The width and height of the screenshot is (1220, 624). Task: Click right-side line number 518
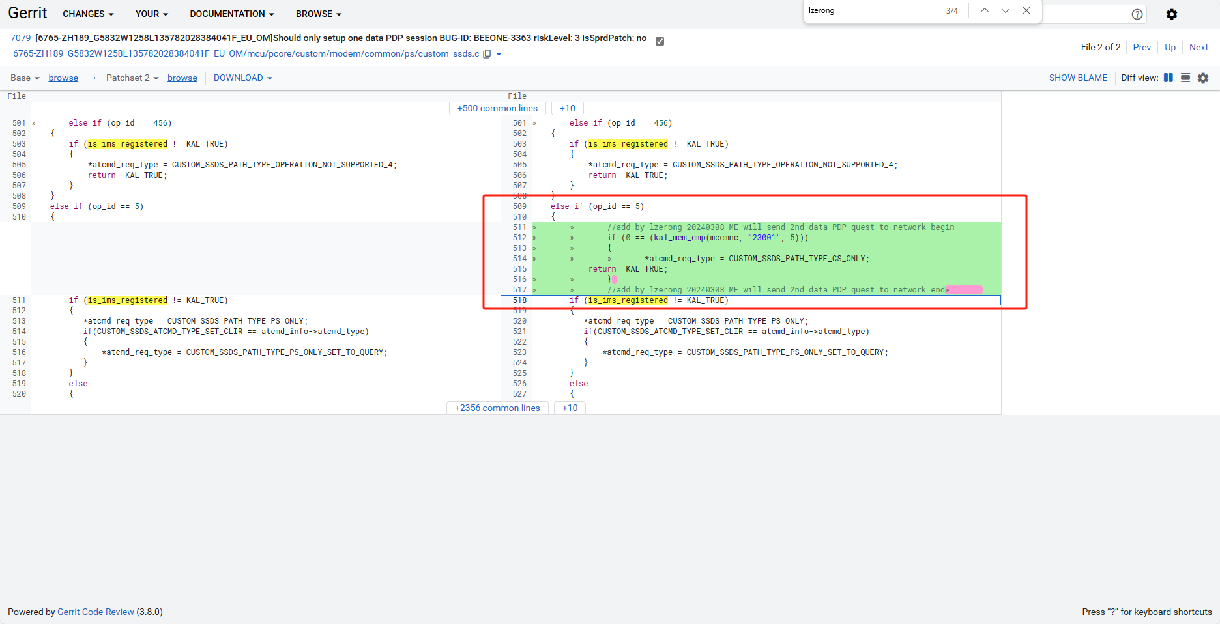(x=519, y=300)
